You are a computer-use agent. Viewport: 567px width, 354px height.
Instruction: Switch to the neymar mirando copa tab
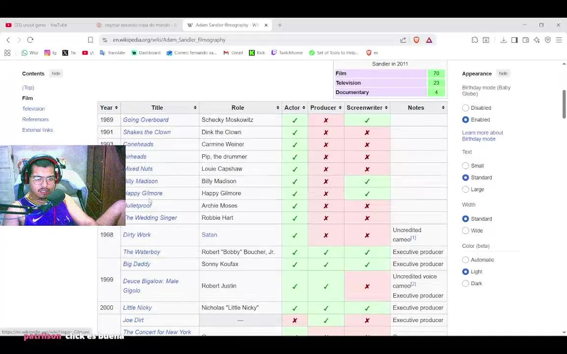coord(137,25)
